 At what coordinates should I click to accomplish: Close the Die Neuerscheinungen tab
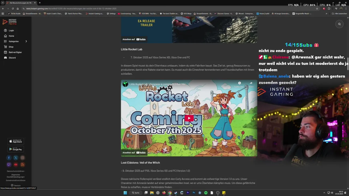pyautogui.click(x=35, y=3)
